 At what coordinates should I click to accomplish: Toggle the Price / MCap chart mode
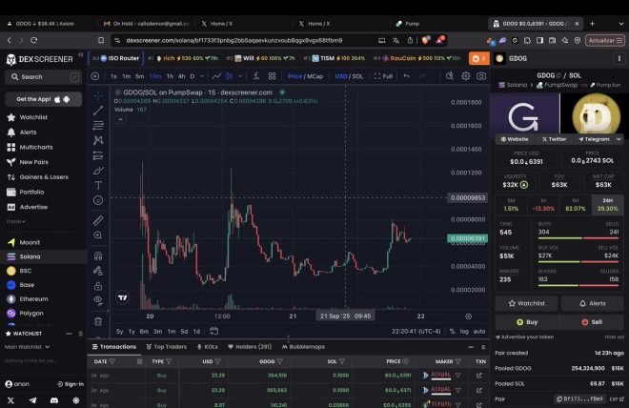pos(305,76)
